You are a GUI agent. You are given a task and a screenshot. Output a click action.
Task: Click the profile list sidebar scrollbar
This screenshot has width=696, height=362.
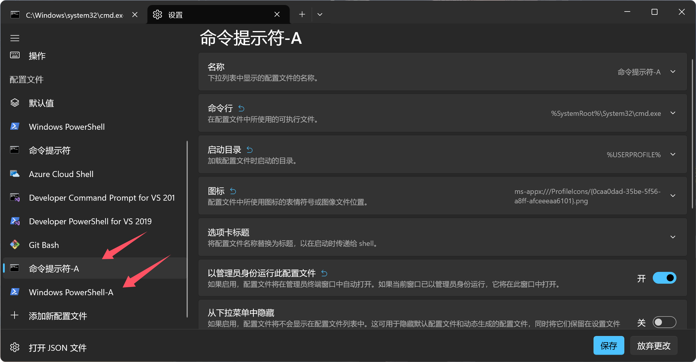187,229
